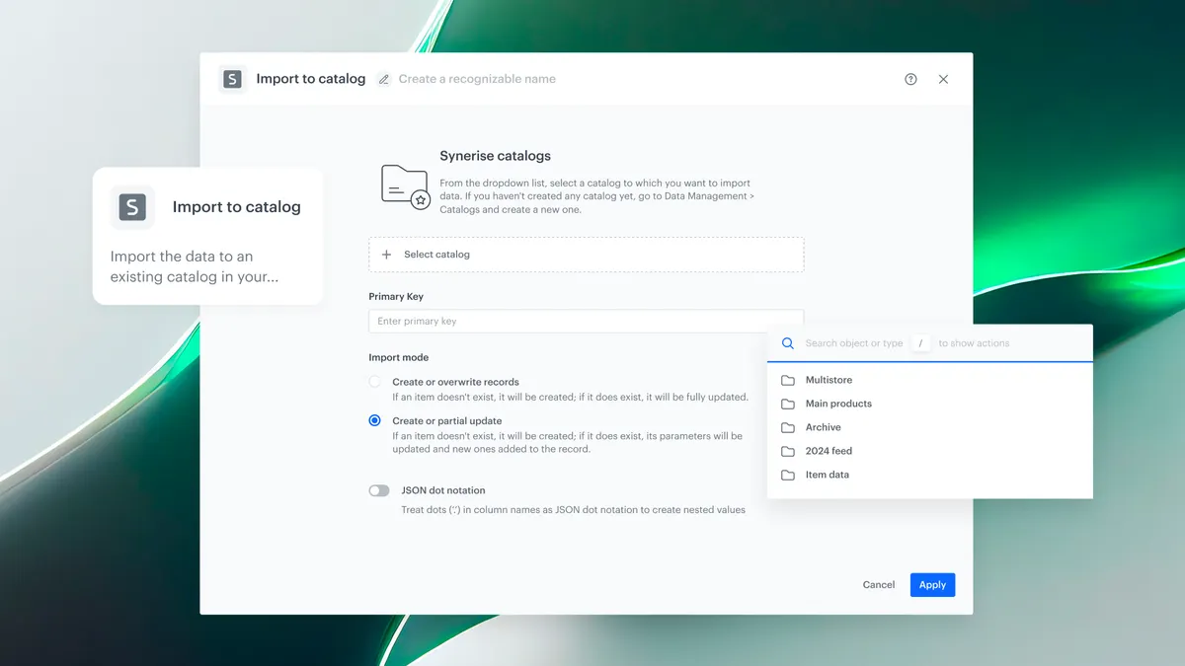Click the pencil edit-name icon
Image resolution: width=1185 pixels, height=666 pixels.
(385, 79)
